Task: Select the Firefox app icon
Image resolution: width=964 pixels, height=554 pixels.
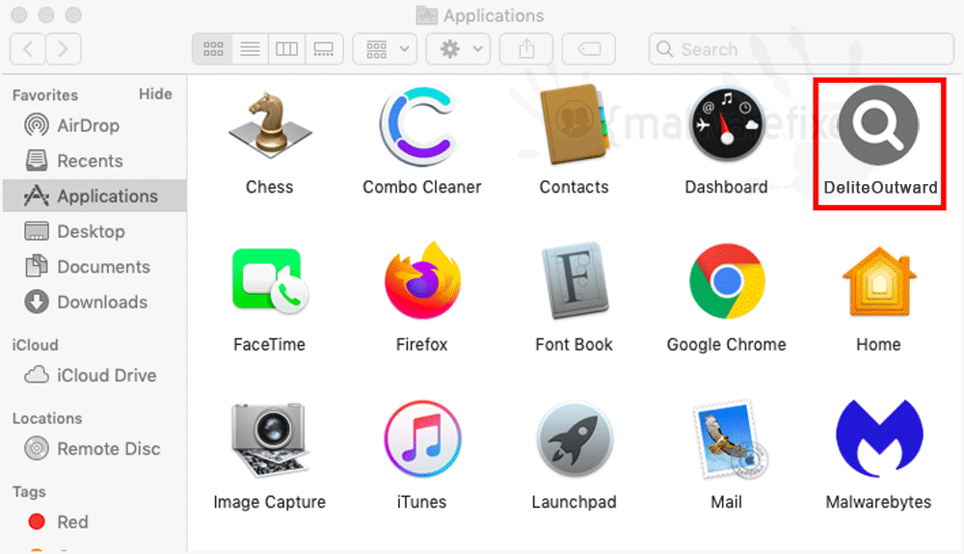Action: point(422,280)
